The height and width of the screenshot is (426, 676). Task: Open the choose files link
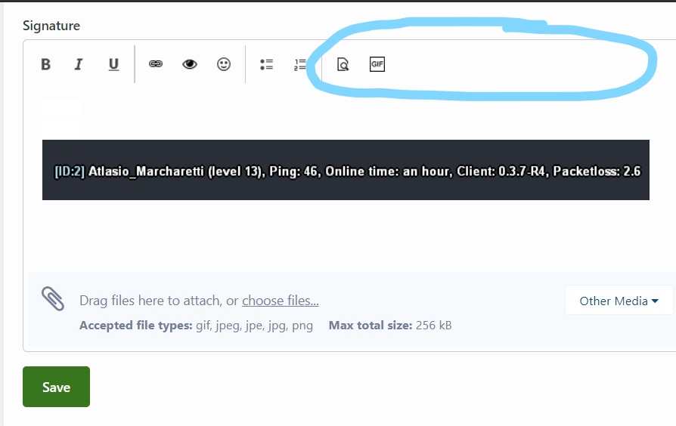(281, 301)
